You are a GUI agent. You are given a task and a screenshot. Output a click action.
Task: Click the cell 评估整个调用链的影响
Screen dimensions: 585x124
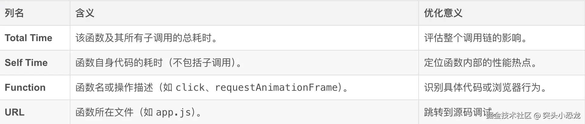point(475,38)
